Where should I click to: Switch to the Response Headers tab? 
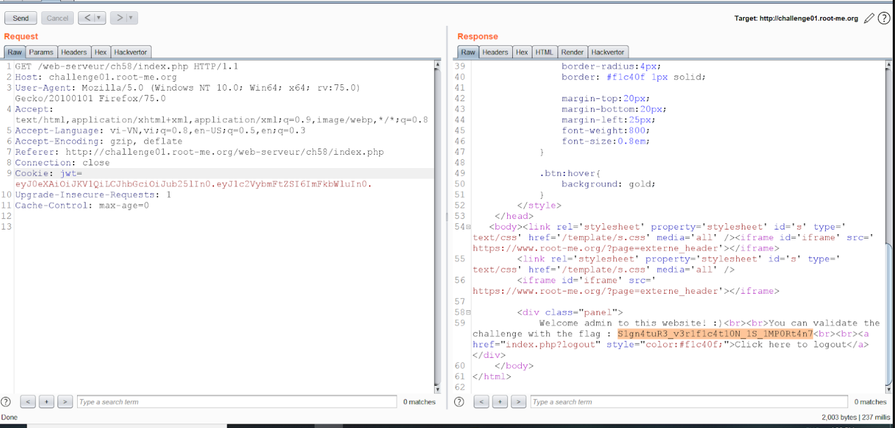(x=495, y=52)
